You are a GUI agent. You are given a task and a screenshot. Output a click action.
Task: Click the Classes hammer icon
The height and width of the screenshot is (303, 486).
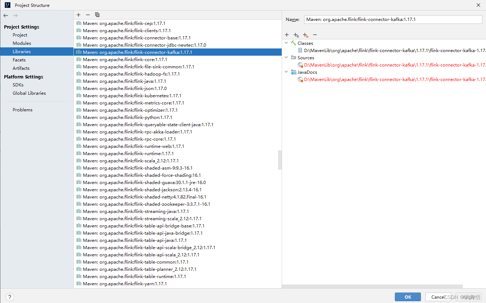pos(293,43)
